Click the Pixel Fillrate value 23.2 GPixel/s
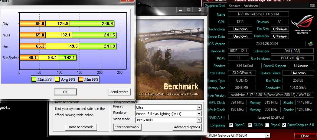The image size is (317, 140). coord(242,73)
